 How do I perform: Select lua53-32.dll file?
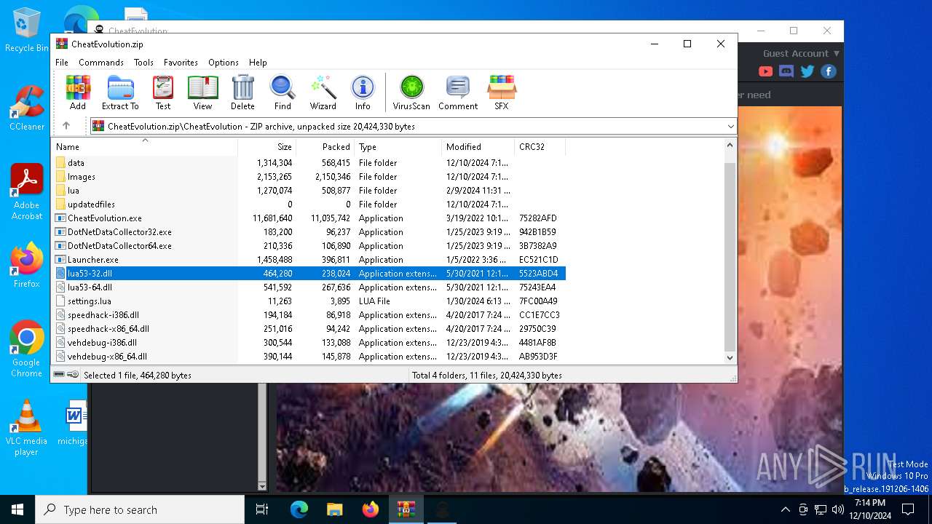pyautogui.click(x=309, y=274)
